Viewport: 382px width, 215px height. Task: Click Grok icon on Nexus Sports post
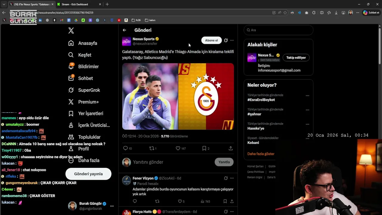tap(226, 40)
